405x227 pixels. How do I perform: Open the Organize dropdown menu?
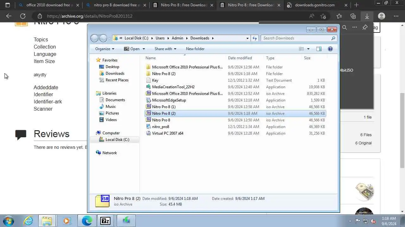(105, 49)
